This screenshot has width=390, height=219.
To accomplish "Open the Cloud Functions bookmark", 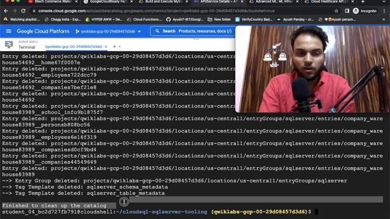I will coord(144,19).
